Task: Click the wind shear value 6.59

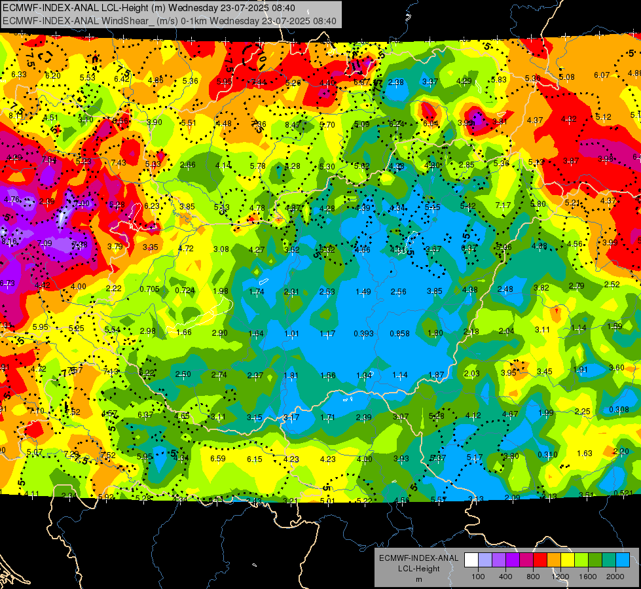Action: pos(217,459)
